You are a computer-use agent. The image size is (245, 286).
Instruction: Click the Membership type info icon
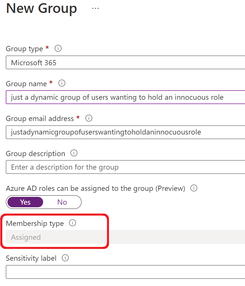click(72, 223)
